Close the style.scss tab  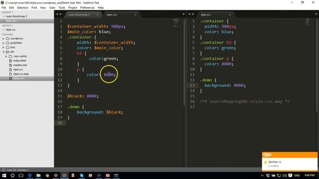click(x=136, y=15)
